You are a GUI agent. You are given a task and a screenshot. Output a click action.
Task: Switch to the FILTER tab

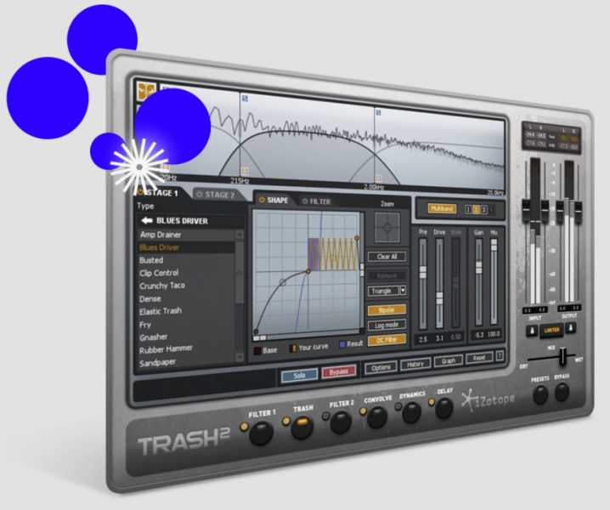pos(316,201)
